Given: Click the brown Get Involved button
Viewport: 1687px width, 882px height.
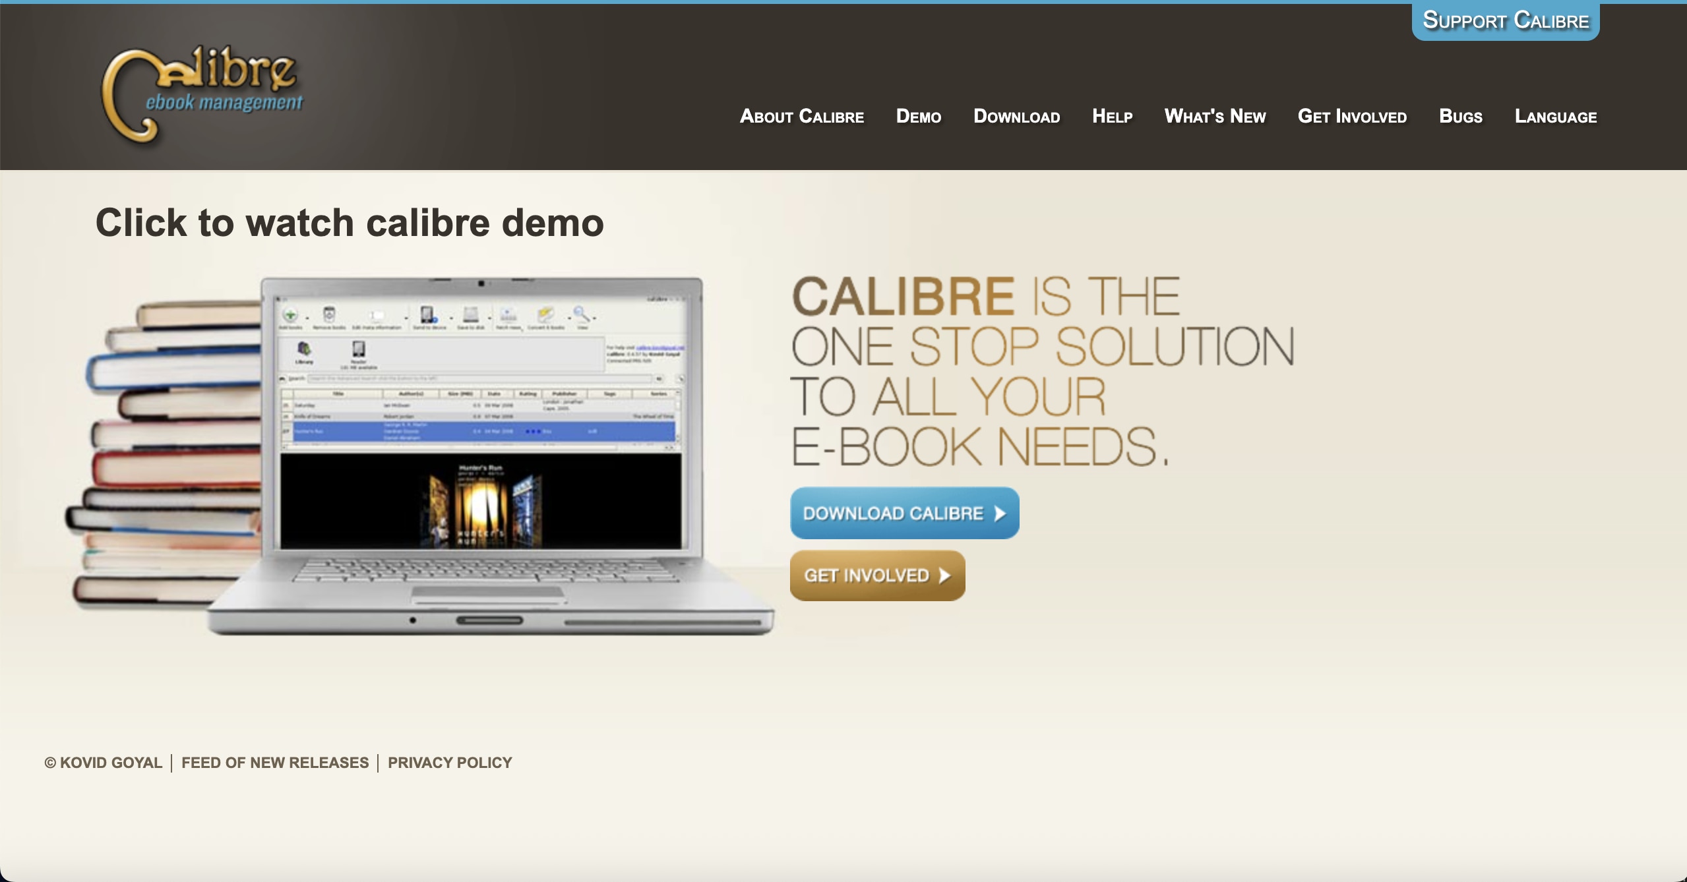Looking at the screenshot, I should point(877,575).
